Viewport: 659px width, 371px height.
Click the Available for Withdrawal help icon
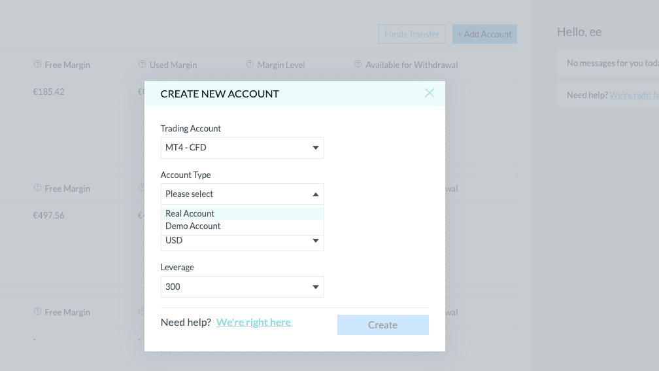358,65
